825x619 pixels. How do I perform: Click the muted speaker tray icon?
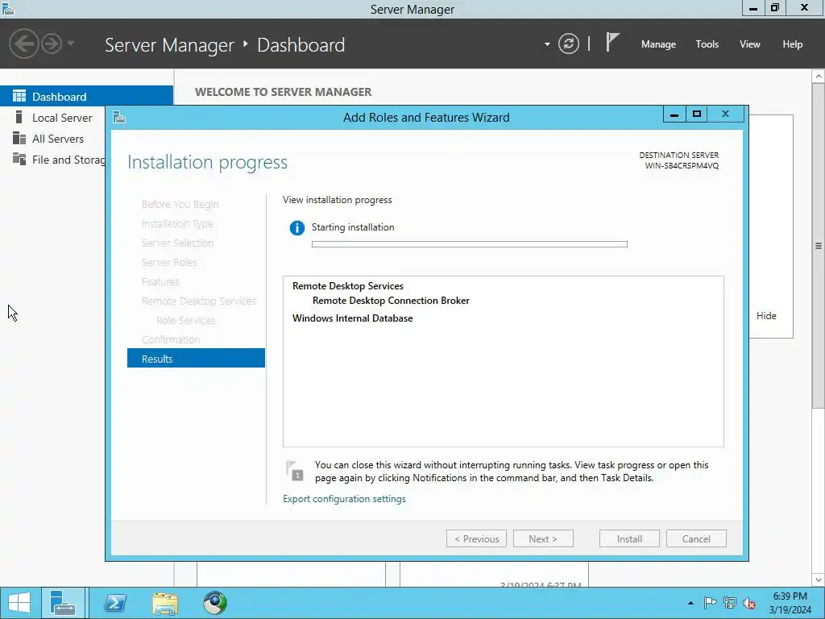point(748,603)
